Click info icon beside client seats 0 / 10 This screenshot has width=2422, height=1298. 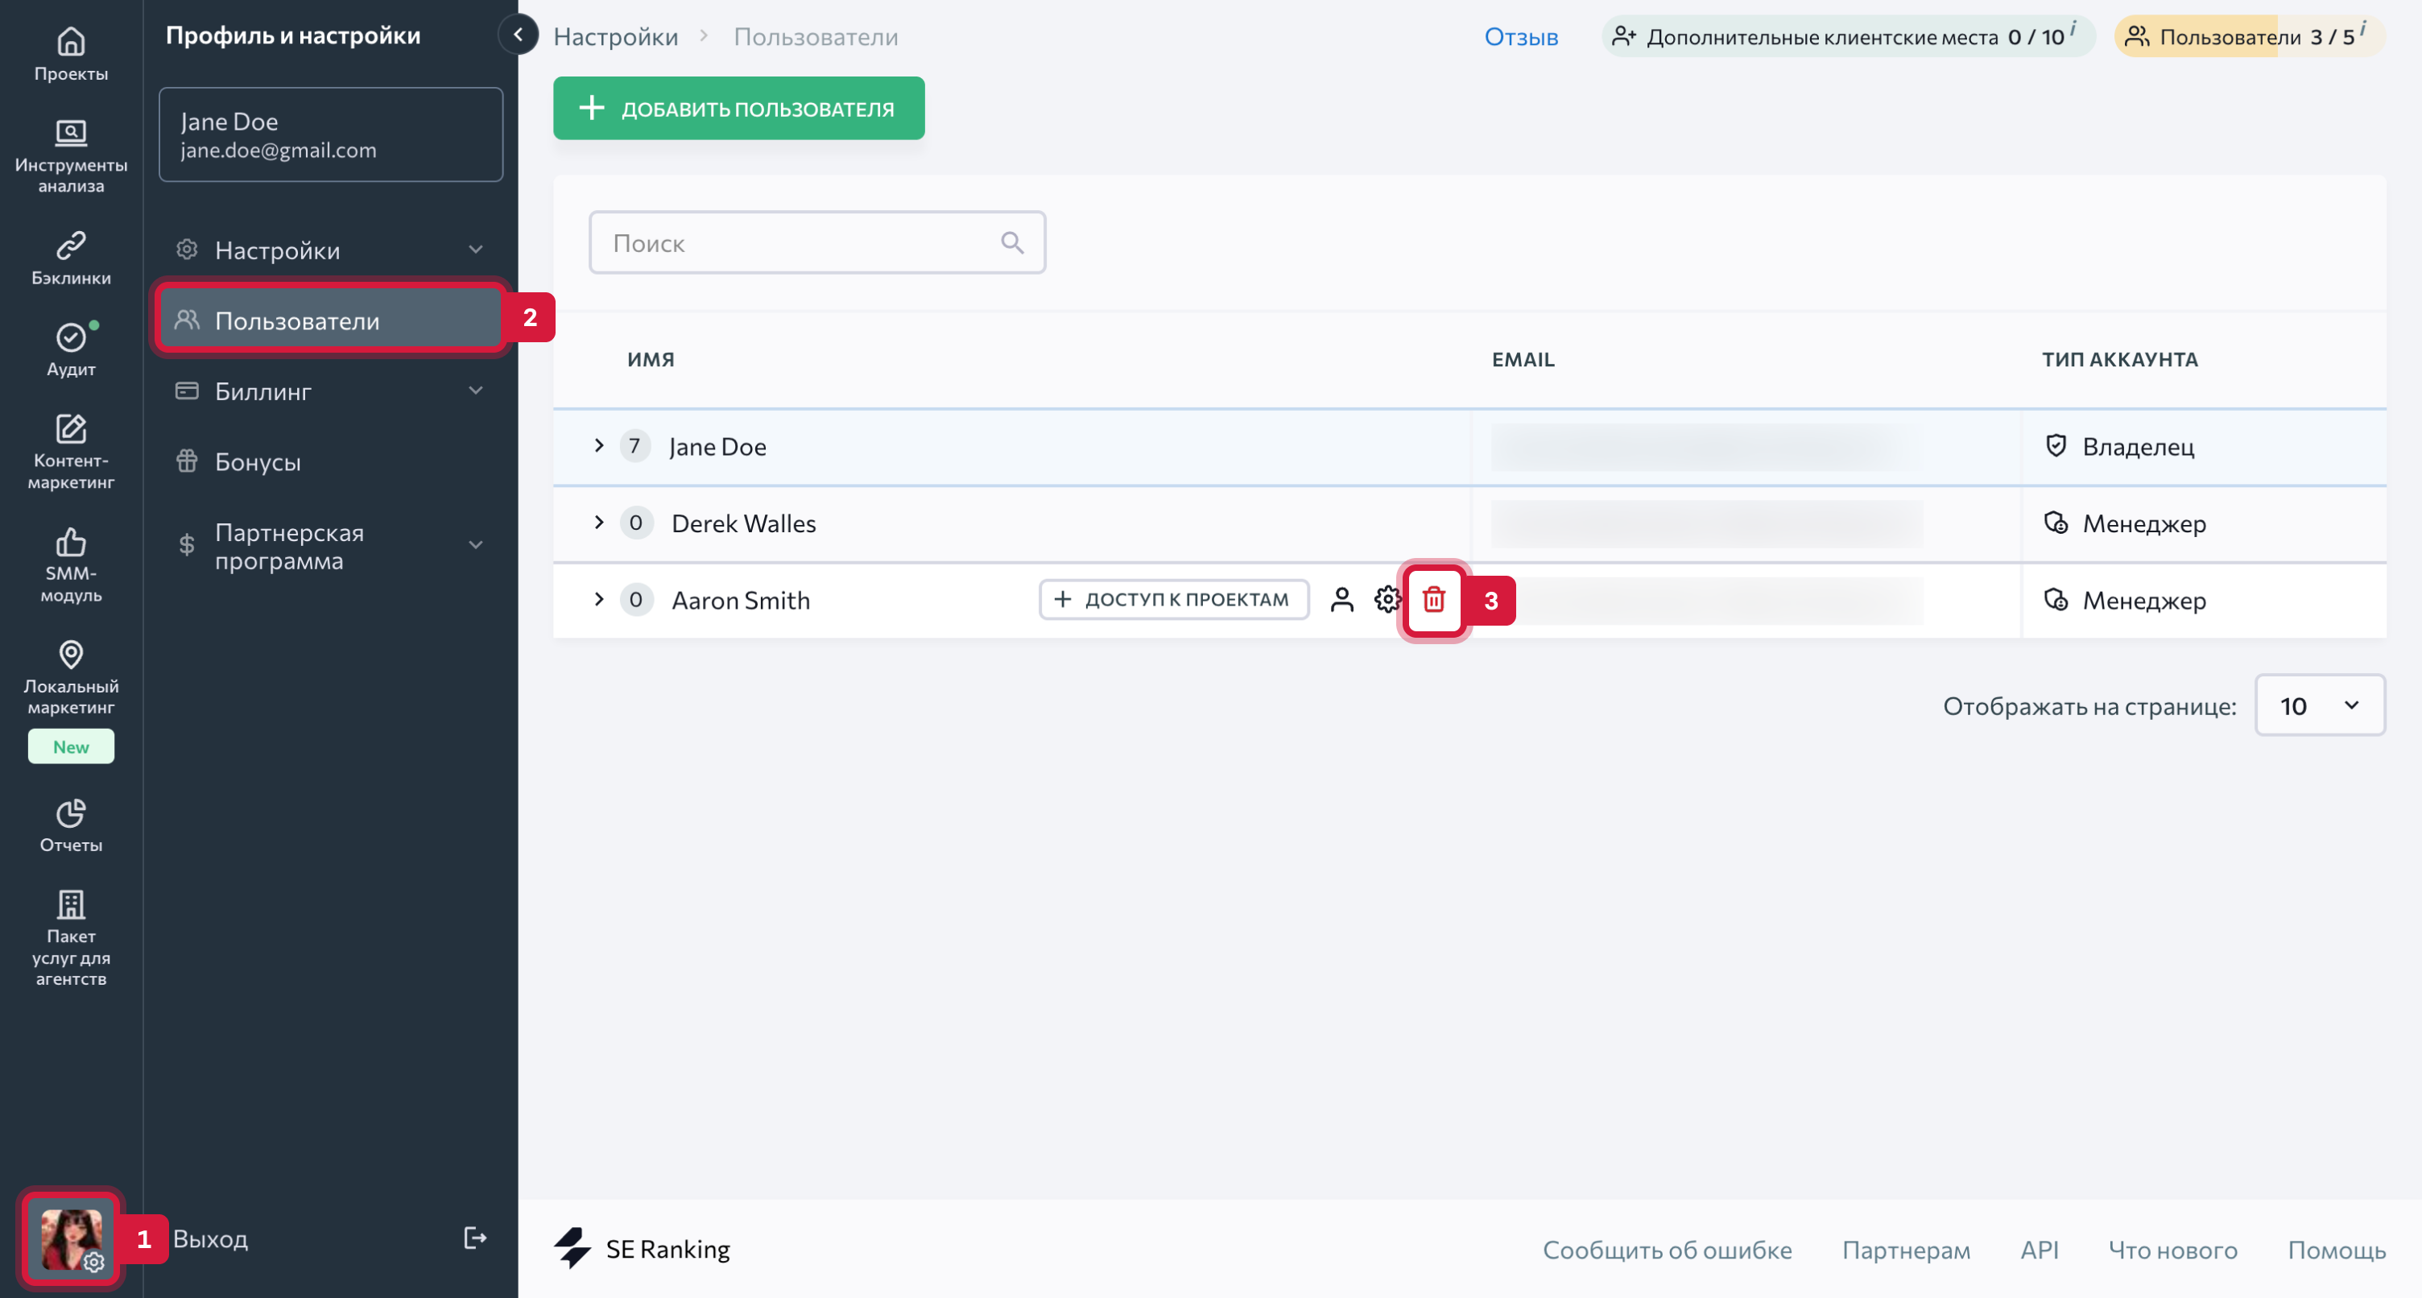pos(2073,28)
